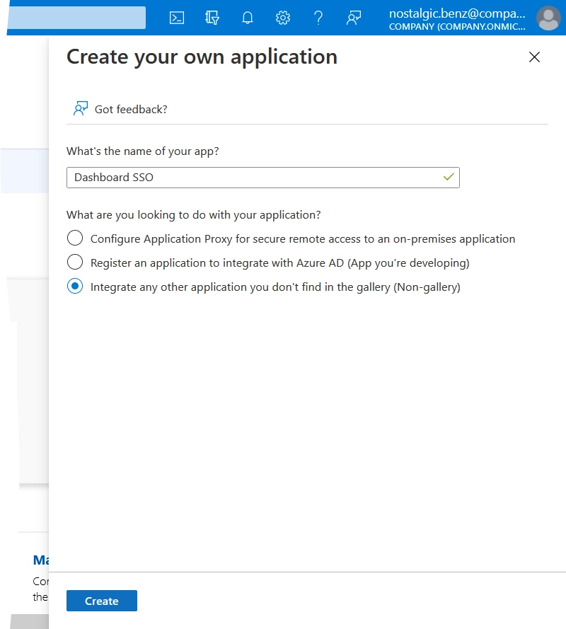566x629 pixels.
Task: Open Cloud Shell from the top bar
Action: tap(176, 18)
